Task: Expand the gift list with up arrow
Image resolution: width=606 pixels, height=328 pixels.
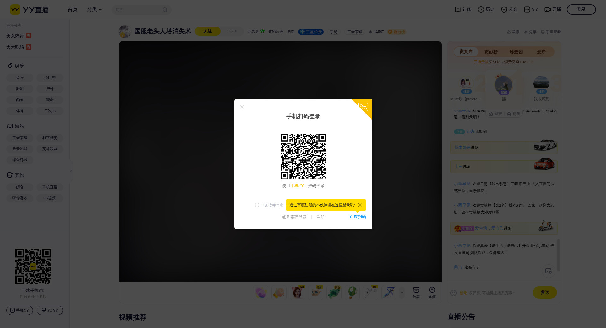Action: [402, 292]
